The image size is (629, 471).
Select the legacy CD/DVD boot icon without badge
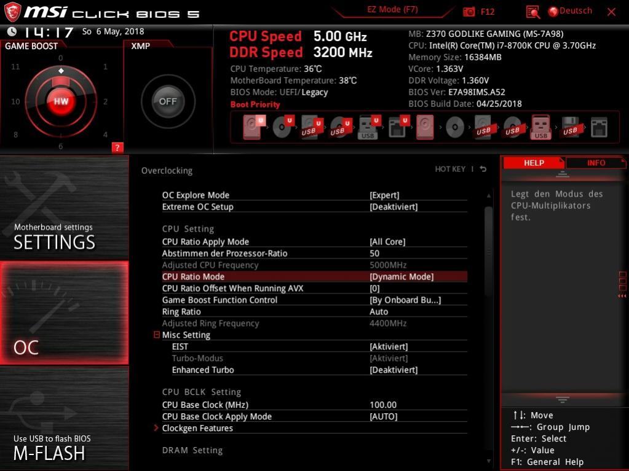(455, 127)
